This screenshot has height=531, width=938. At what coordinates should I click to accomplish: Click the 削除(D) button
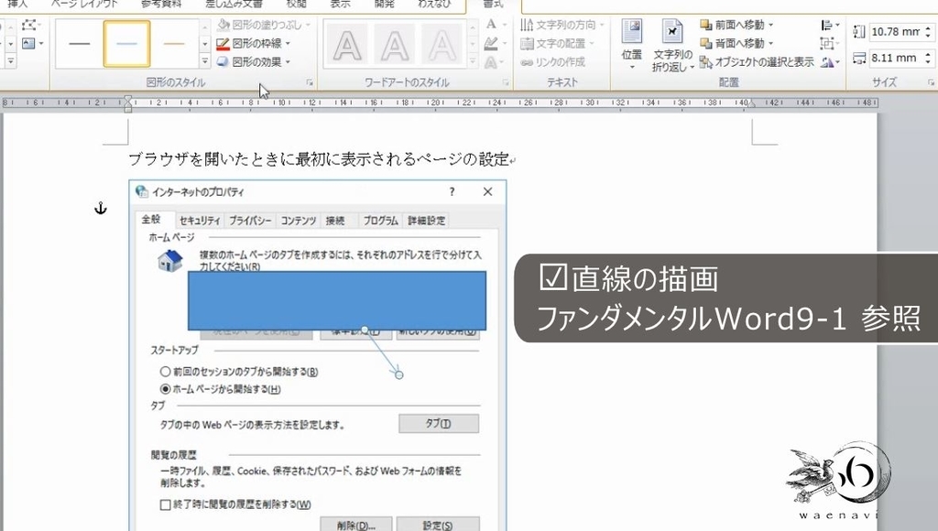tap(357, 524)
